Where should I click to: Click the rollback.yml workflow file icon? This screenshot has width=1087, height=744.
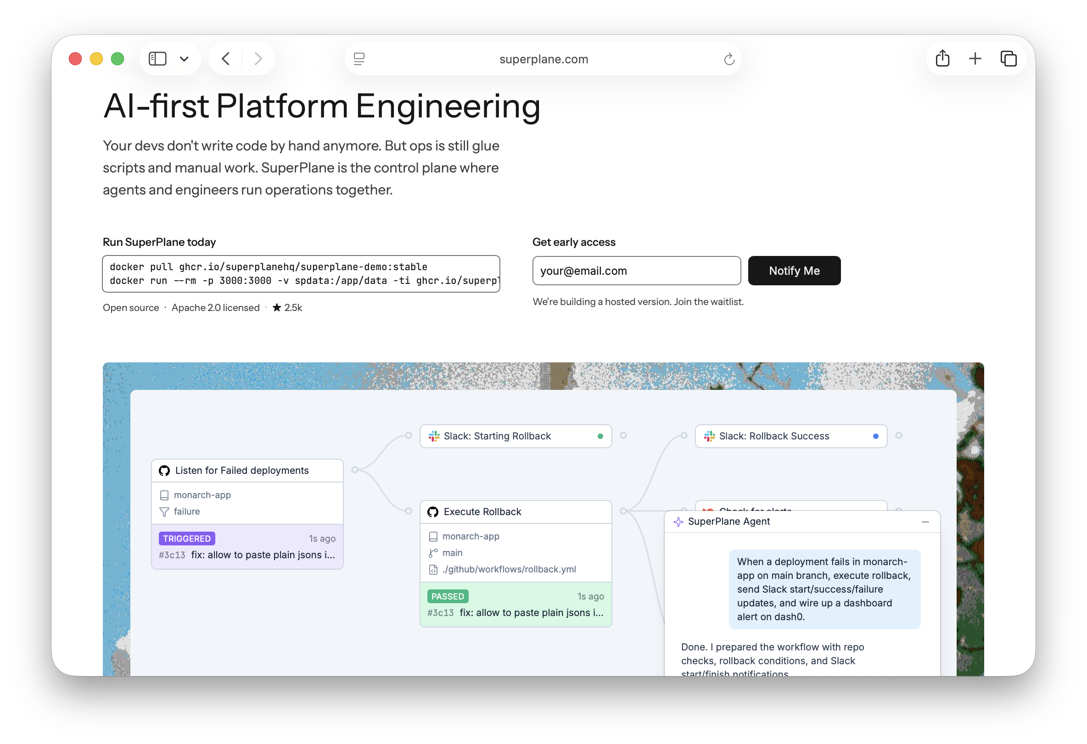click(x=433, y=570)
